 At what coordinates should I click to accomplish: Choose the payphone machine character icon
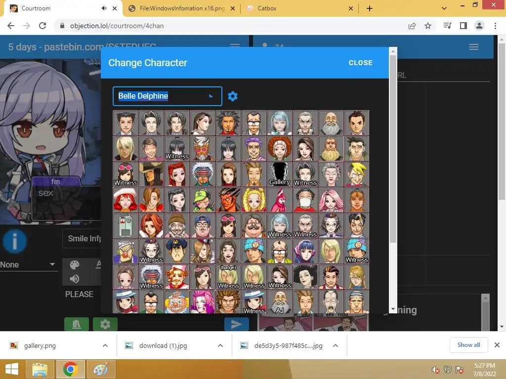(x=125, y=226)
